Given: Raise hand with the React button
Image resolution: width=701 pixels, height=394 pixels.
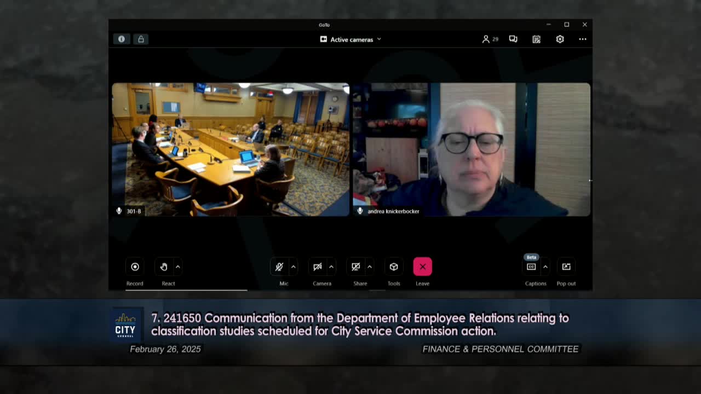Looking at the screenshot, I should click(x=164, y=267).
